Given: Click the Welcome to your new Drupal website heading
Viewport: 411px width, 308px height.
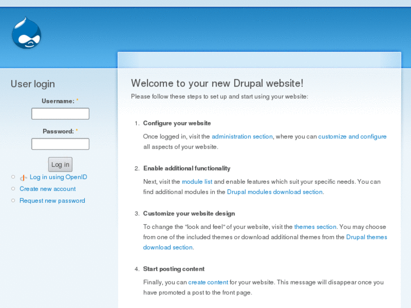Looking at the screenshot, I should 217,83.
